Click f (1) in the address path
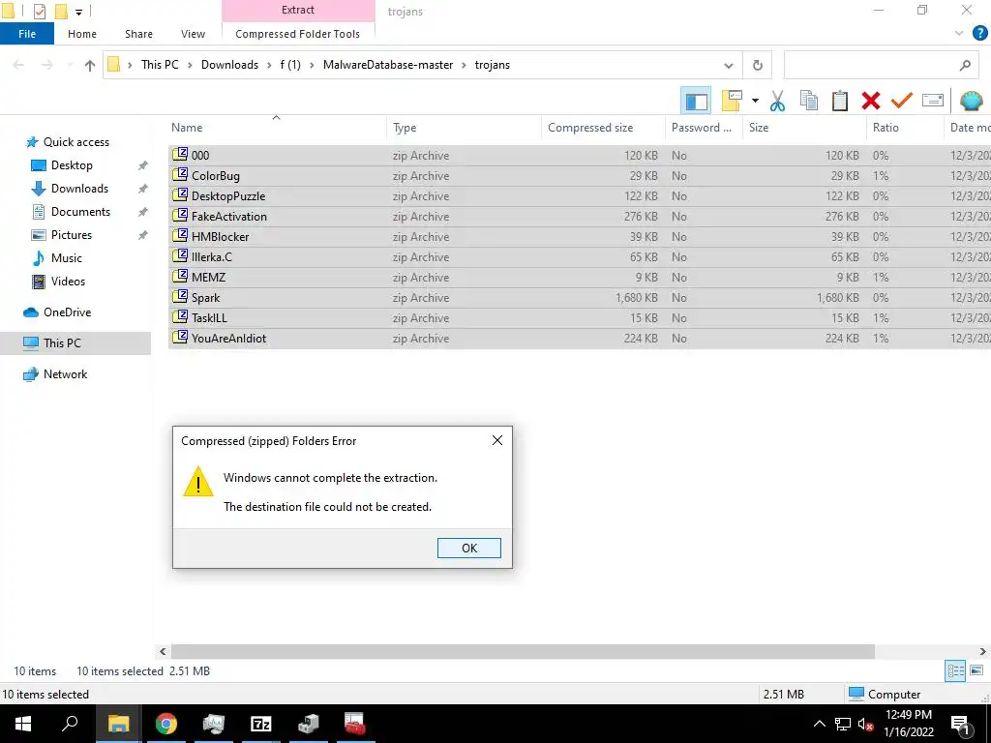 click(290, 65)
